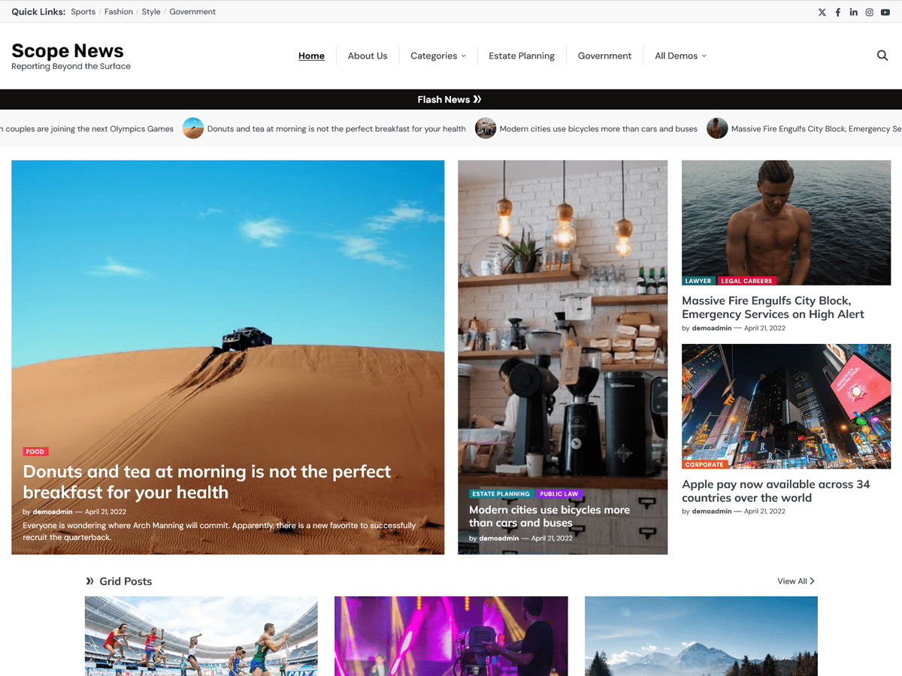Open the Categories dropdown menu

tap(434, 56)
